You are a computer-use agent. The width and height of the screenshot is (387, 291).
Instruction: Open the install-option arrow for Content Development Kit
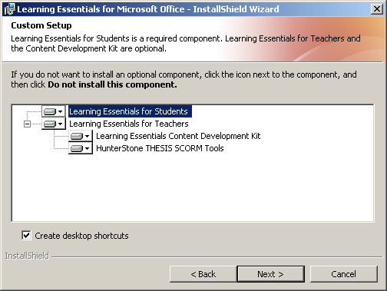click(88, 136)
